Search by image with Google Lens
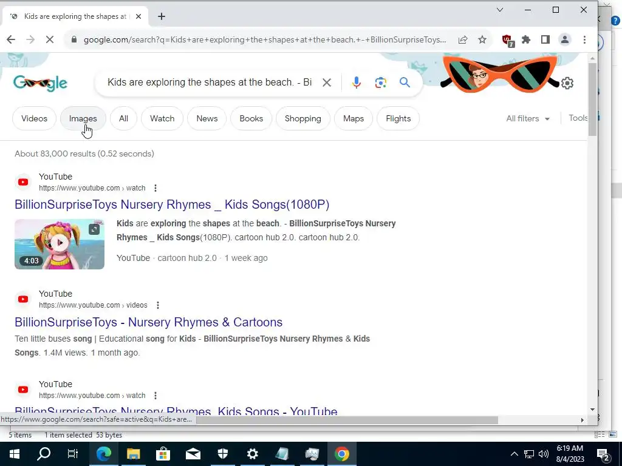This screenshot has width=622, height=466. pos(380,83)
